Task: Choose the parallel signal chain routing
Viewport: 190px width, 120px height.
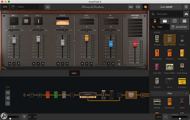Action: coord(8,103)
